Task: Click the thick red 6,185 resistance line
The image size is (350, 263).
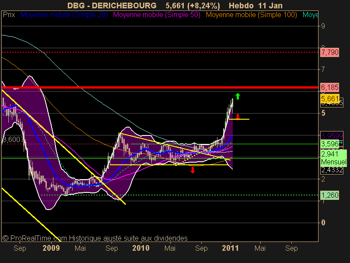Action: point(160,87)
